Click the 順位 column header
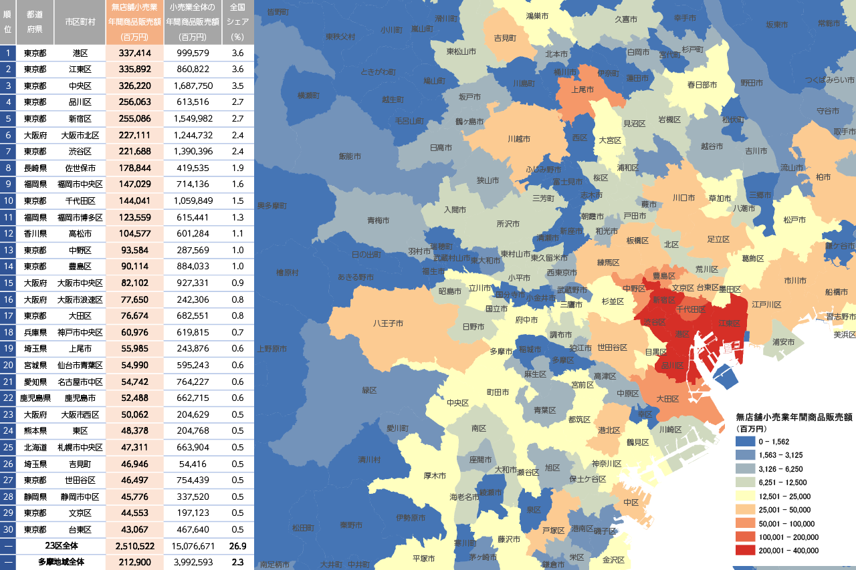This screenshot has width=856, height=570. (x=8, y=22)
